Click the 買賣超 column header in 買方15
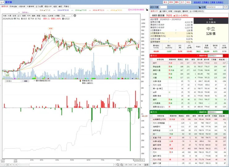Screen dimensions: 229x167 180,60
